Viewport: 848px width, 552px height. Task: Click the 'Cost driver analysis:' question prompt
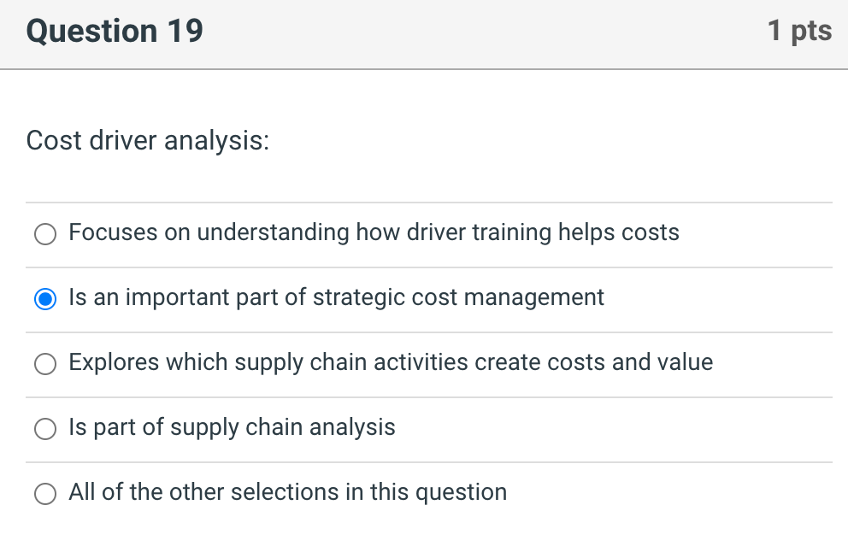(147, 141)
